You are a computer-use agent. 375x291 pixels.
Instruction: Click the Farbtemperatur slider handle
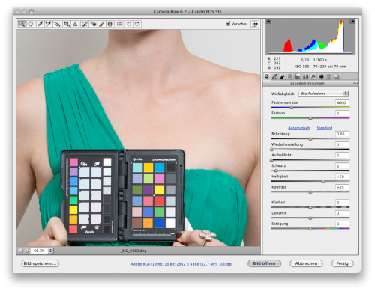pos(292,108)
